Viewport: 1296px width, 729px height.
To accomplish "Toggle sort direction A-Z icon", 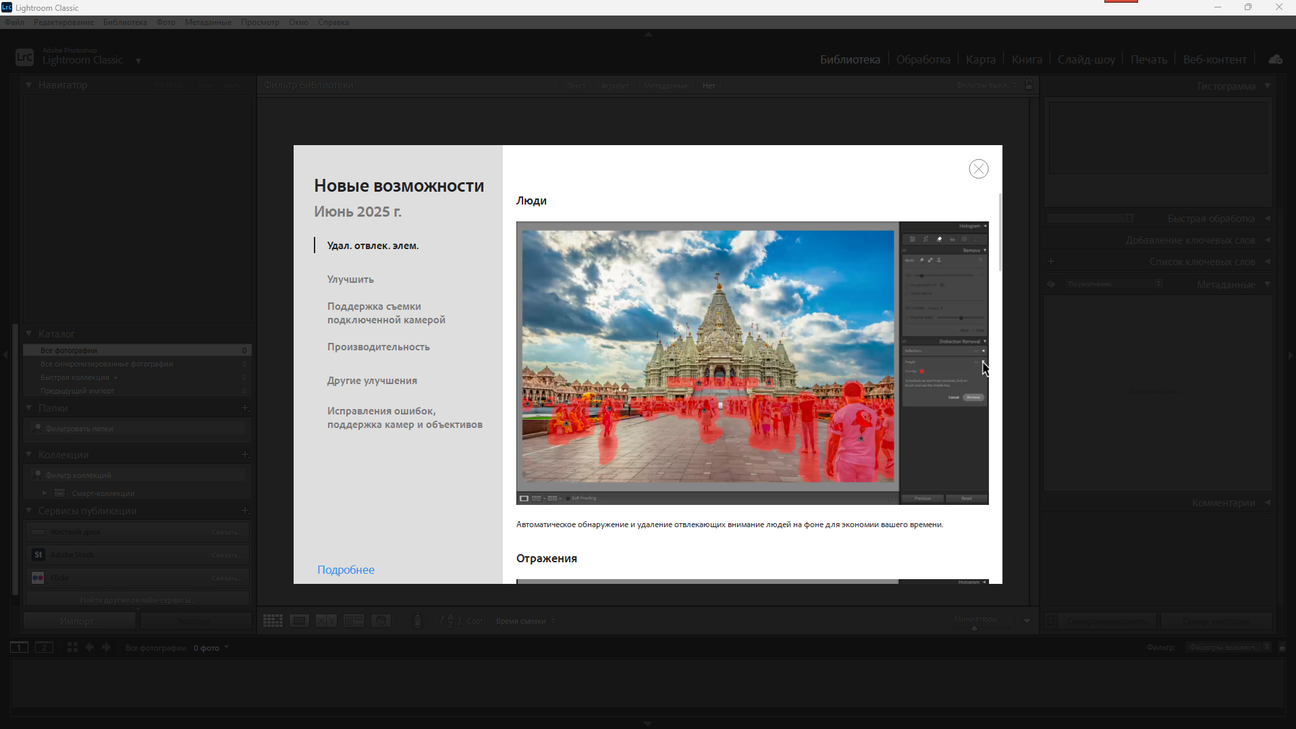I will (x=450, y=621).
